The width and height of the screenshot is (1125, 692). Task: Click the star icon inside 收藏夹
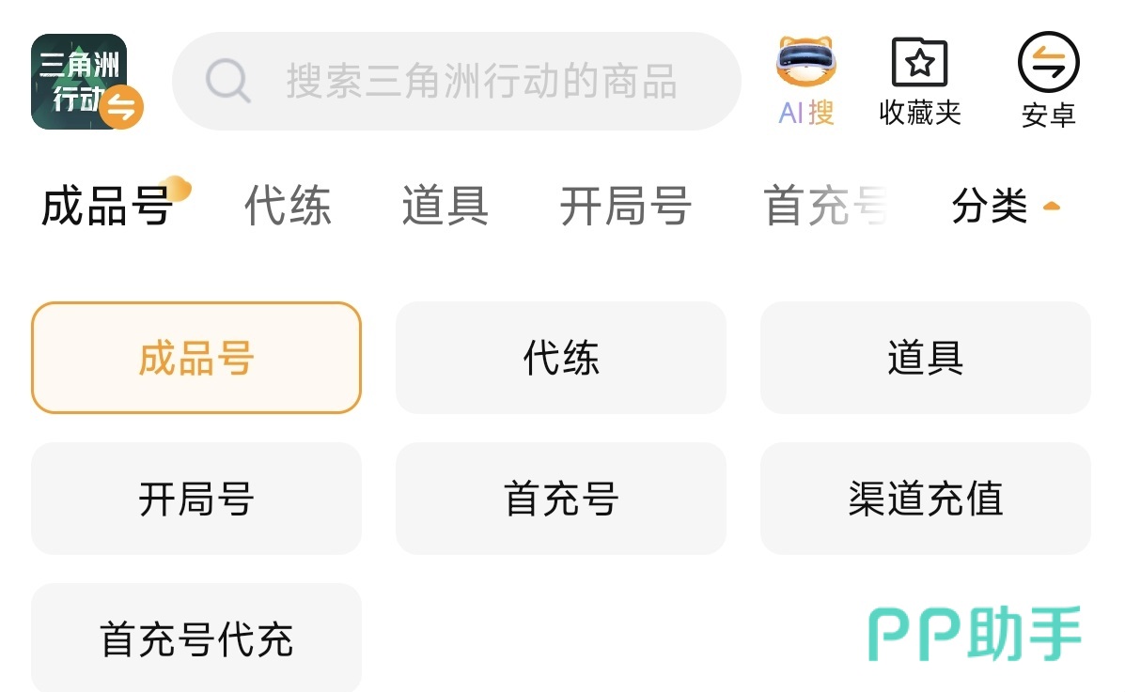919,62
